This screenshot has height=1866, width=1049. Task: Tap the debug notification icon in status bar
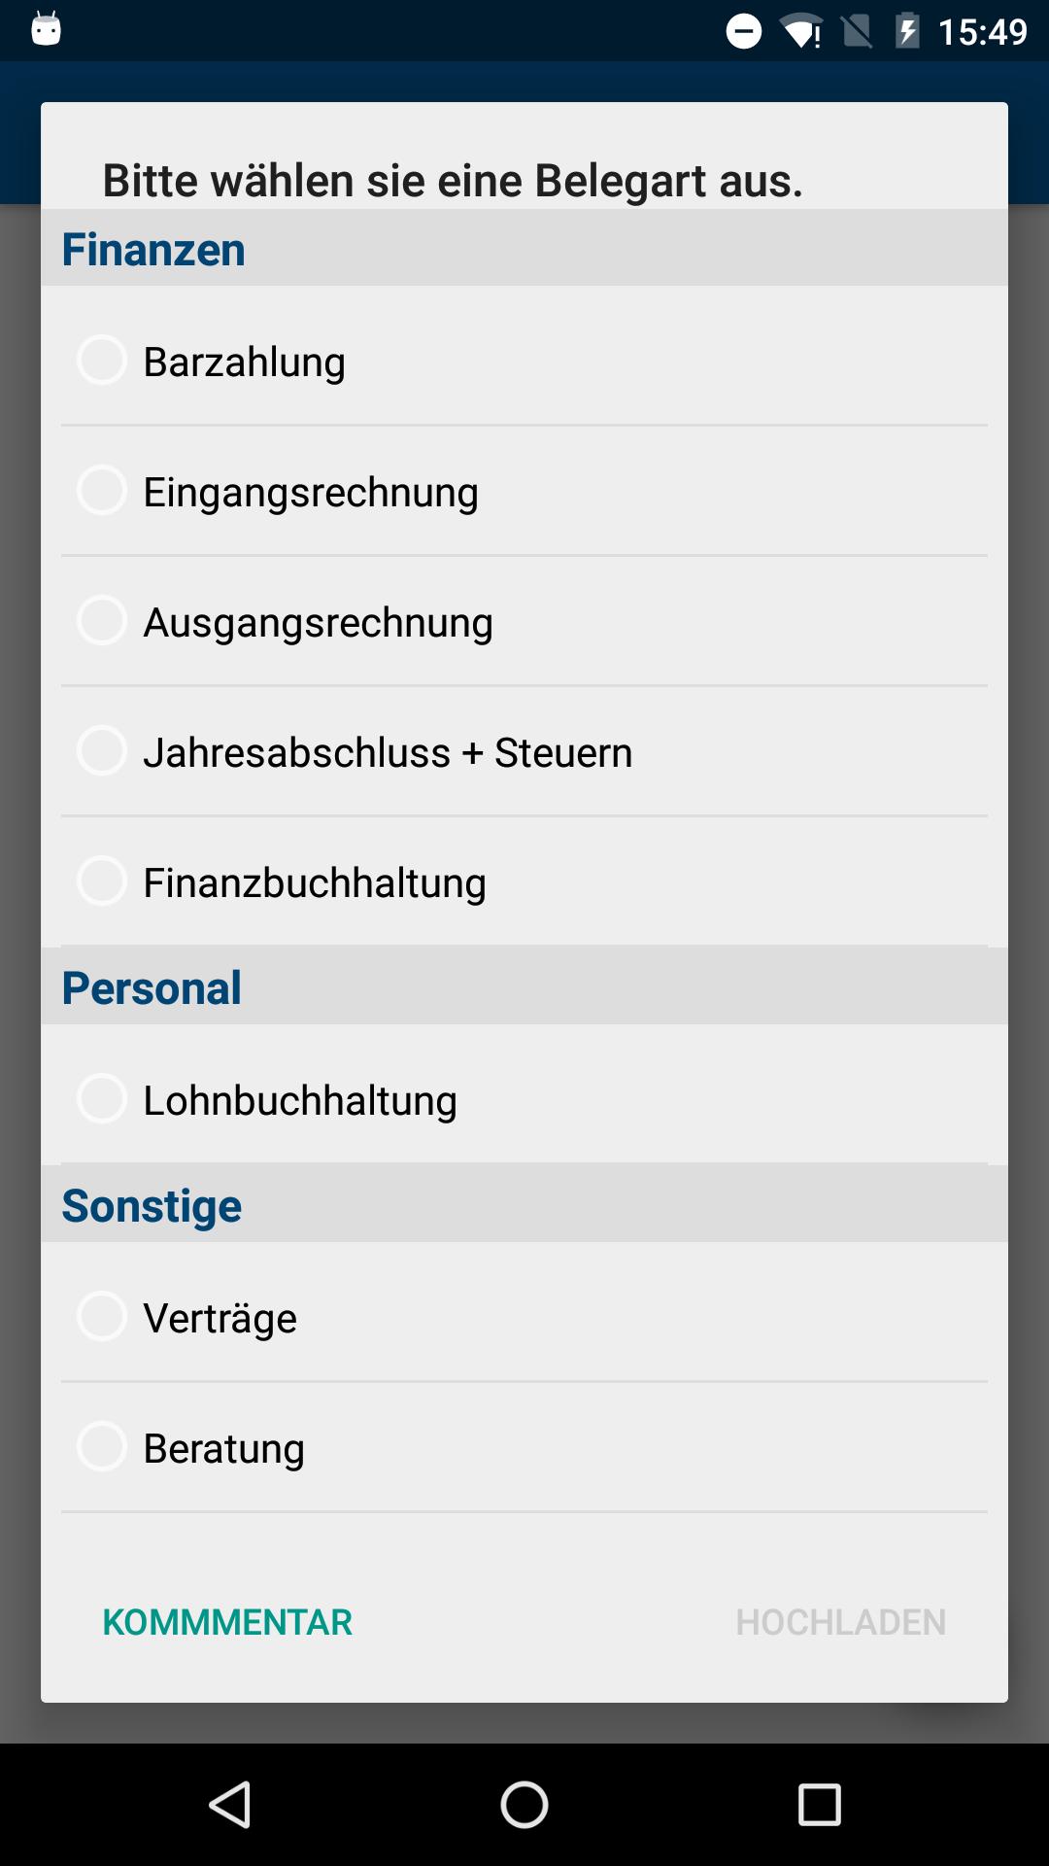pos(46,29)
